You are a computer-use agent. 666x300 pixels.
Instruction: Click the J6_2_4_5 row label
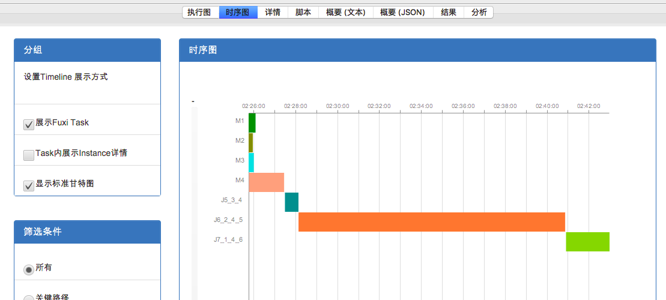[x=229, y=220]
